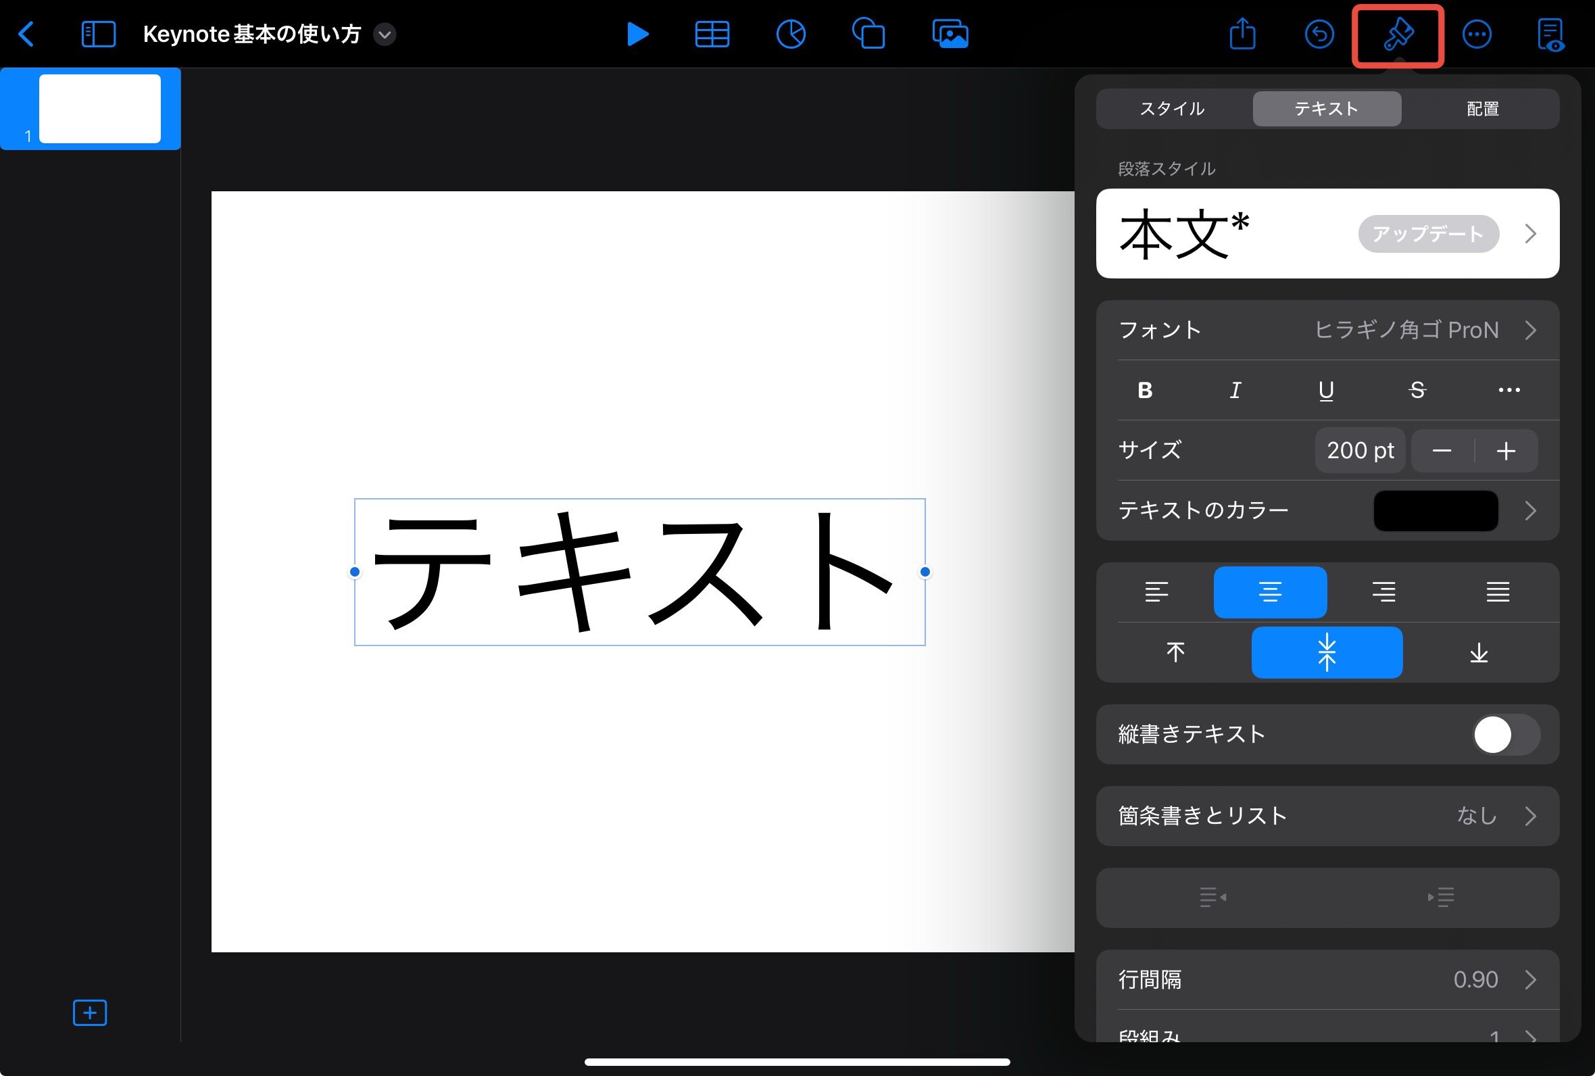1595x1076 pixels.
Task: Tap the アップデート button
Action: [1428, 234]
